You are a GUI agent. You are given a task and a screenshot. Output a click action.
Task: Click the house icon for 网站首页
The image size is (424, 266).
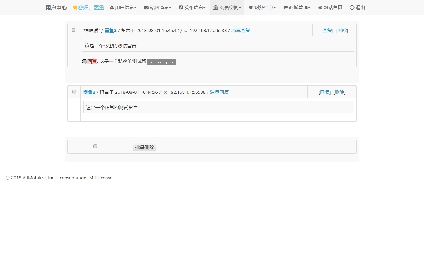tap(320, 8)
